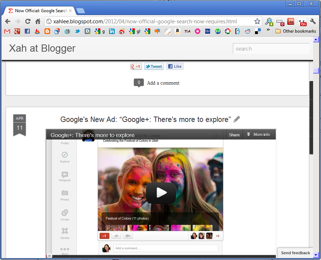Click the Tweet button
Viewport: 321px width, 260px height.
[x=154, y=66]
